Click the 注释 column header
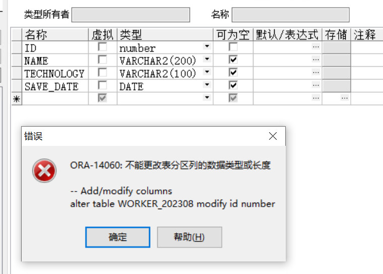 367,34
